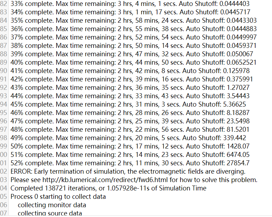Click 'Process 0 starting to collect data'
This screenshot has height=217, width=272.
click(x=58, y=197)
